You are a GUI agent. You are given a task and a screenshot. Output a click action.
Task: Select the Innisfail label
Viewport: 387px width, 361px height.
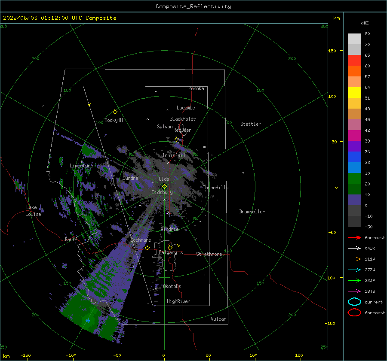click(x=174, y=155)
